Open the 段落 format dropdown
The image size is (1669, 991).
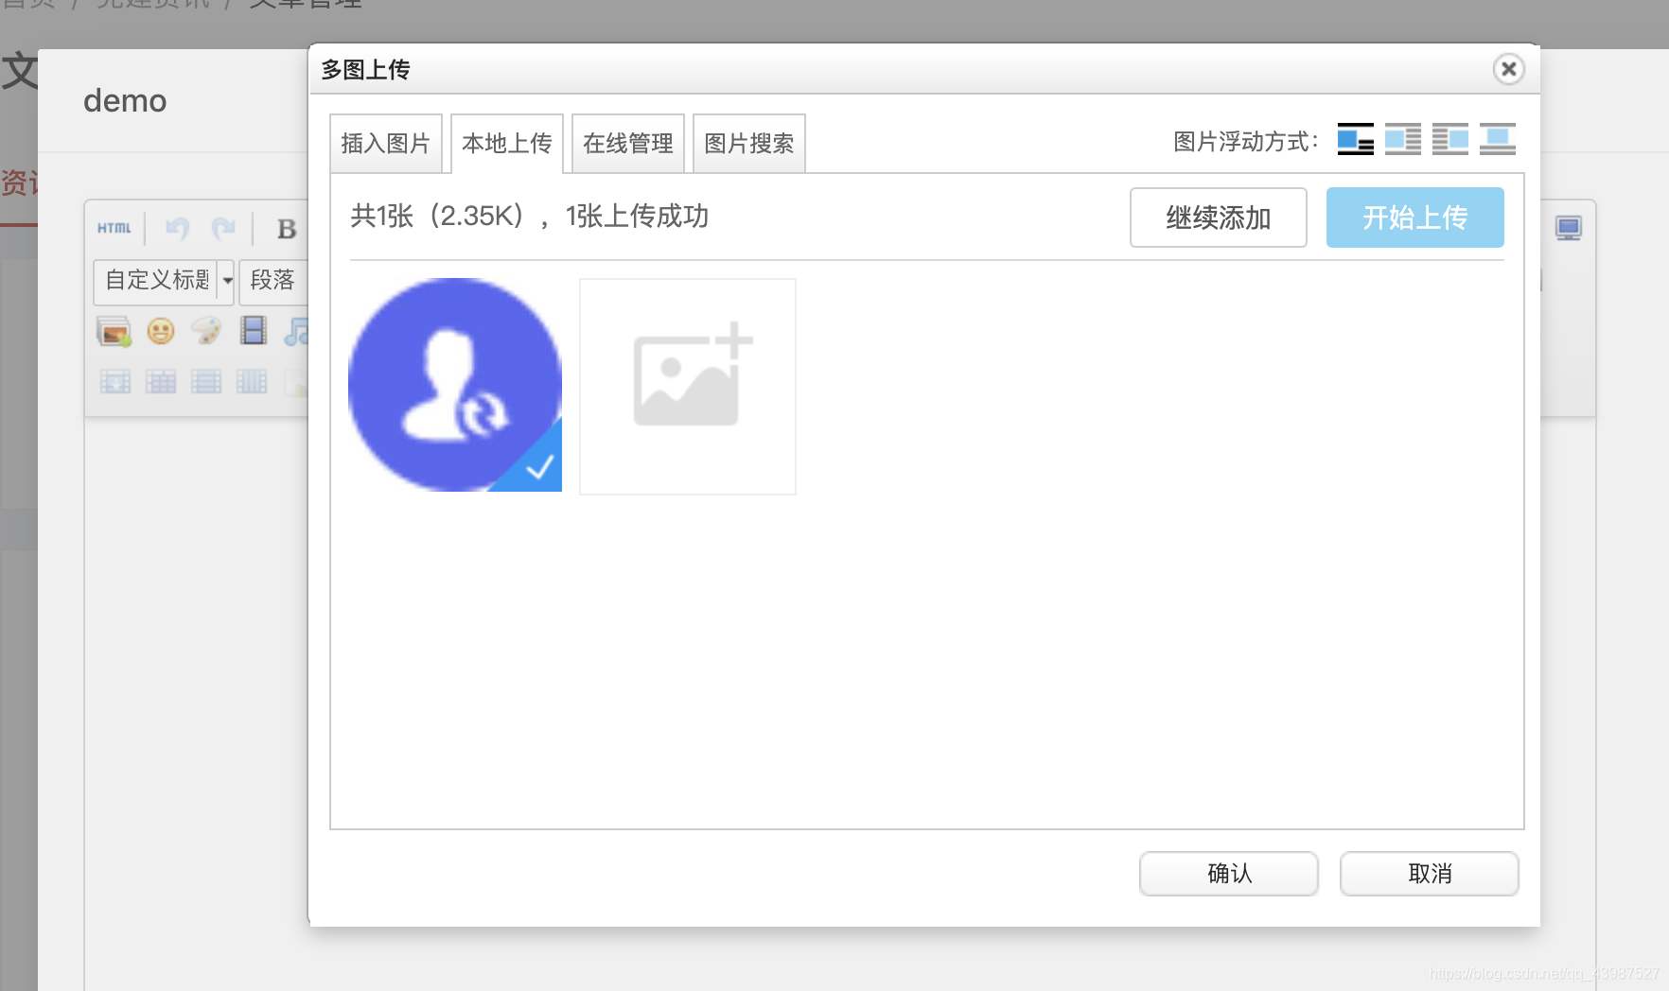pyautogui.click(x=272, y=281)
